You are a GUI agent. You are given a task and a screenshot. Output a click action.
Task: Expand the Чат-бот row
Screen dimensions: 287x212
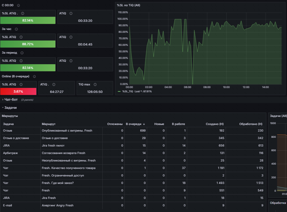(11, 100)
